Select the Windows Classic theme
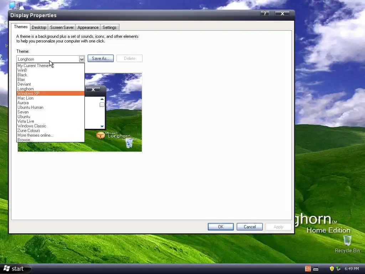The height and width of the screenshot is (274, 365). point(51,126)
